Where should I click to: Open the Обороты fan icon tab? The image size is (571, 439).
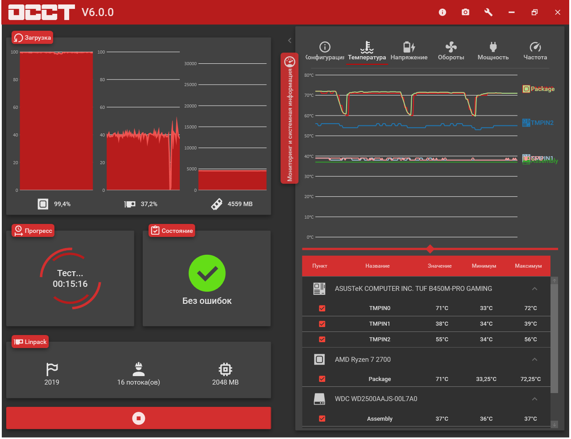(x=451, y=47)
